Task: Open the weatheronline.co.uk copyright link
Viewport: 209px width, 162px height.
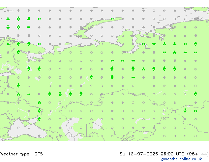Action: [x=181, y=159]
